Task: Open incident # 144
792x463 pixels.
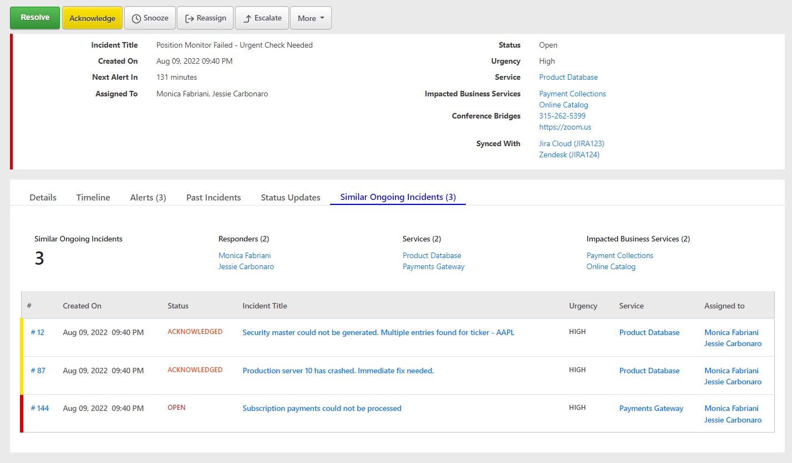Action: click(40, 408)
